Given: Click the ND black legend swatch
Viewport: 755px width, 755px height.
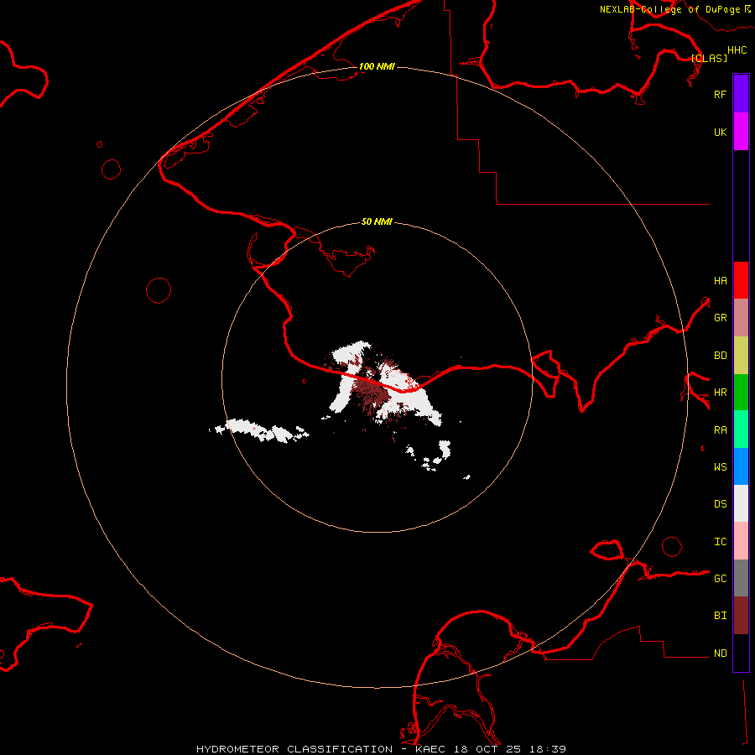Looking at the screenshot, I should click(x=741, y=653).
